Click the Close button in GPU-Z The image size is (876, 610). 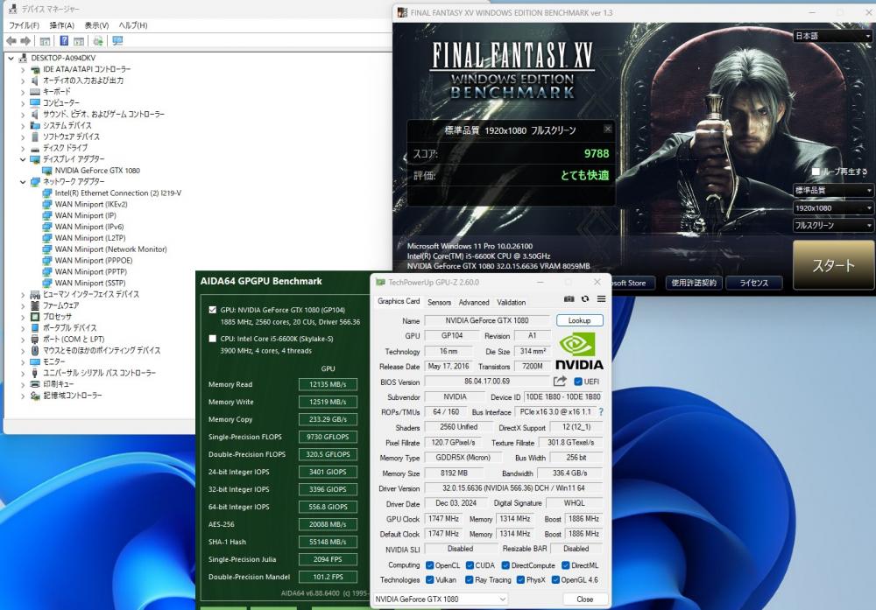585,599
